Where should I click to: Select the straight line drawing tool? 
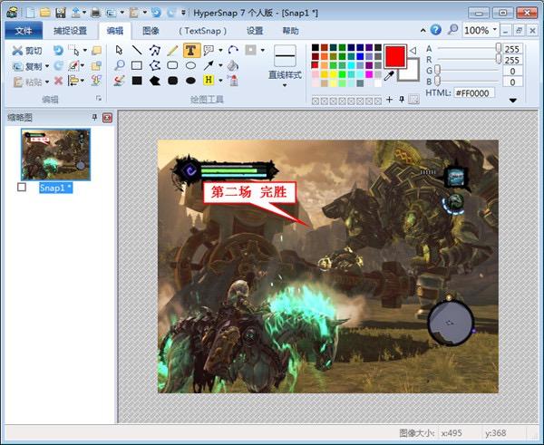(x=137, y=50)
